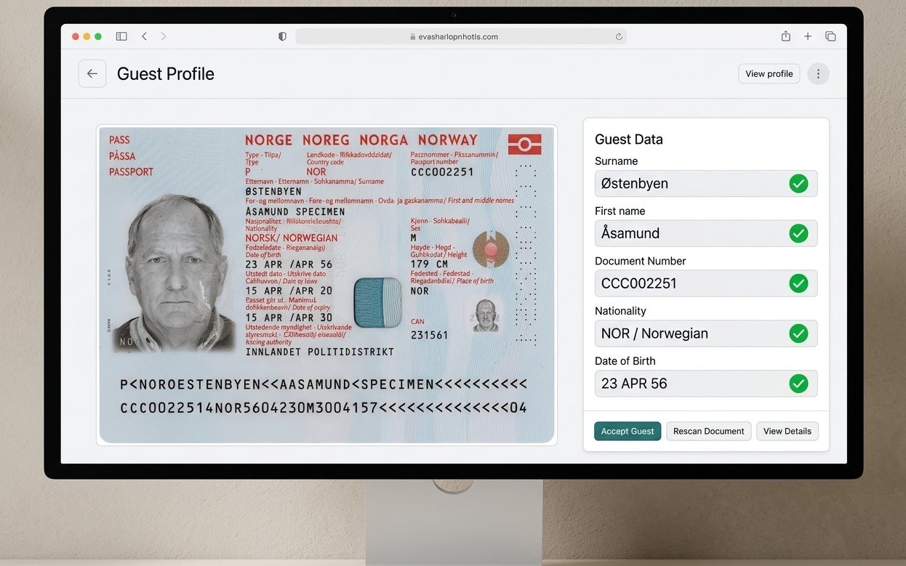The height and width of the screenshot is (566, 906).
Task: Click the Norwegian flag emblem on passport
Action: [x=524, y=144]
